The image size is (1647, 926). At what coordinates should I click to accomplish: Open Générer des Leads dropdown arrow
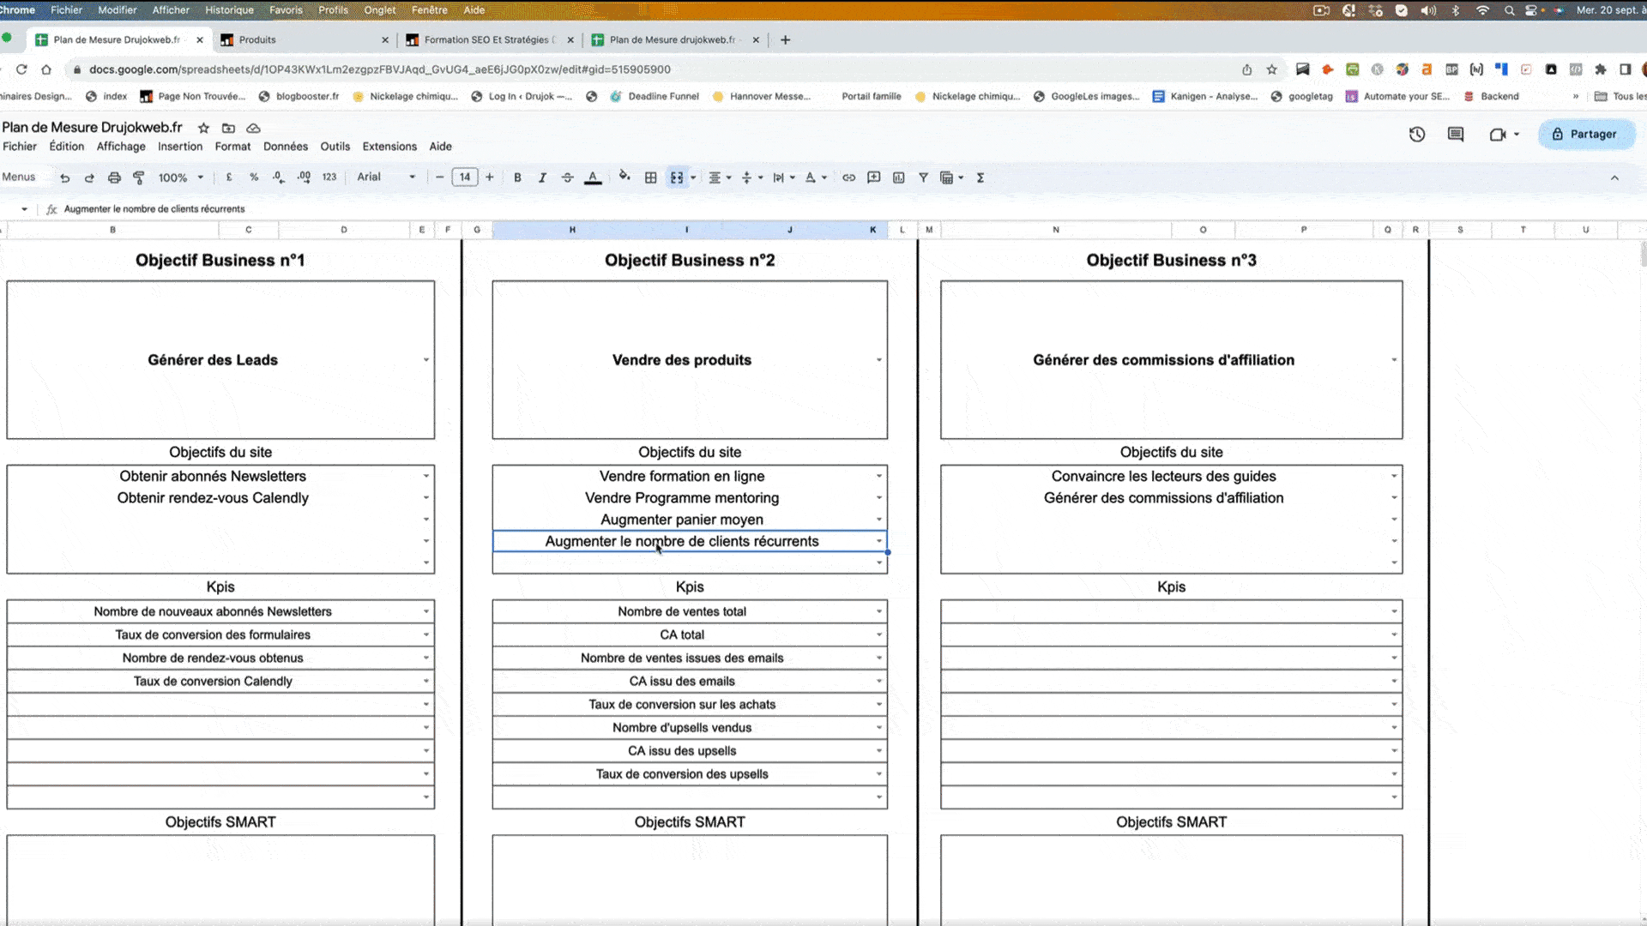pos(425,360)
